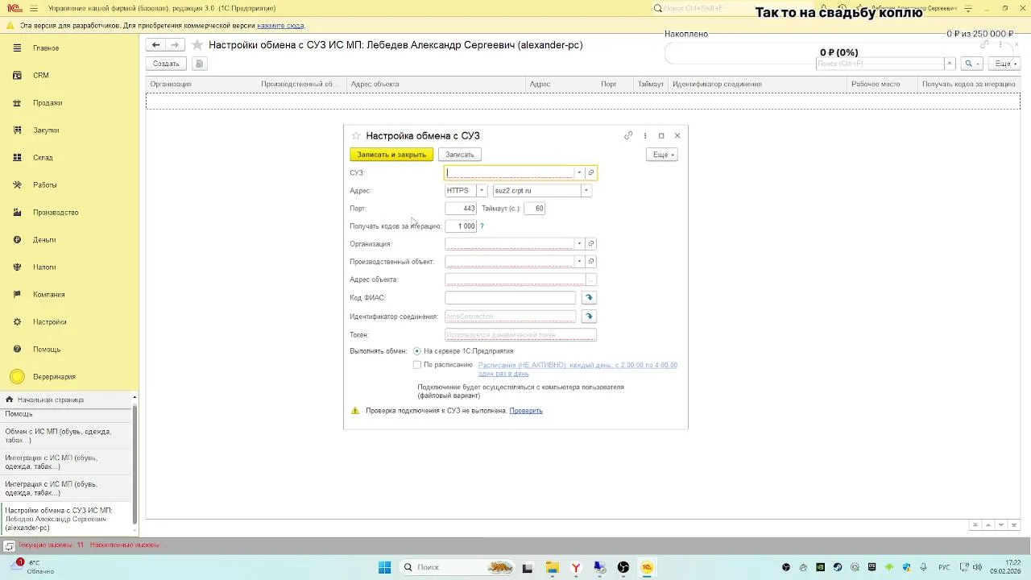Switch to the Помощь tab in open windows

point(65,414)
